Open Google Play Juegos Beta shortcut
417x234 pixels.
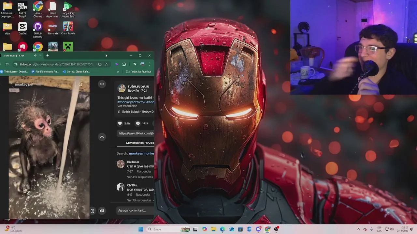[68, 10]
